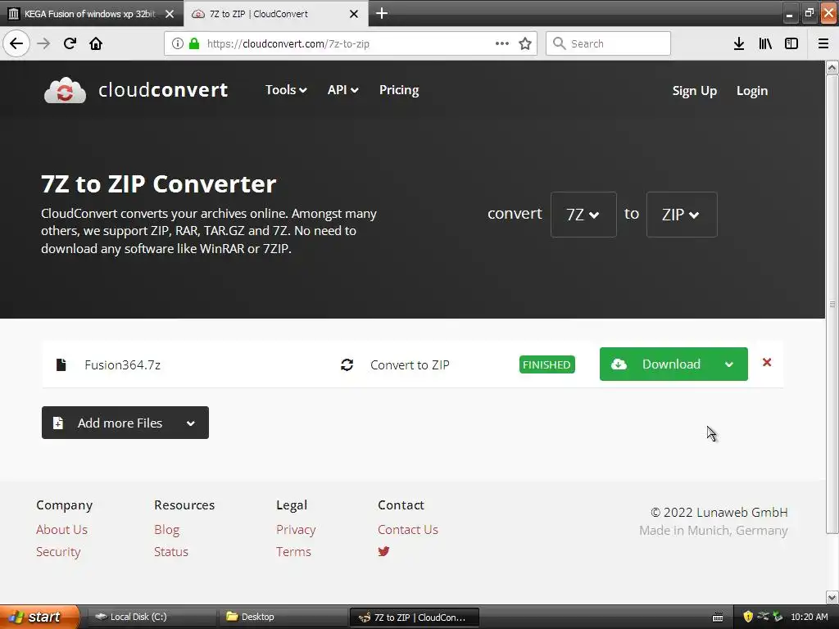Viewport: 839px width, 629px height.
Task: Open the Contact Us footer link
Action: point(408,530)
